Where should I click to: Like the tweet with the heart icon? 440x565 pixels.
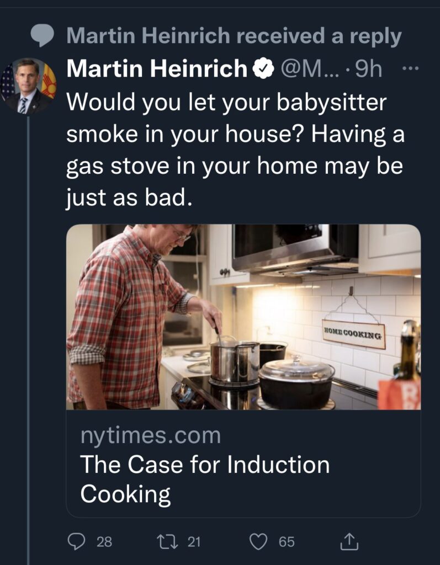coord(258,542)
